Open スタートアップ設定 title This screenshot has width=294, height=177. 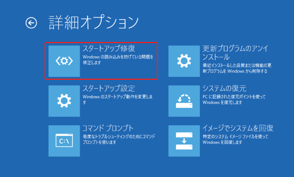click(109, 88)
